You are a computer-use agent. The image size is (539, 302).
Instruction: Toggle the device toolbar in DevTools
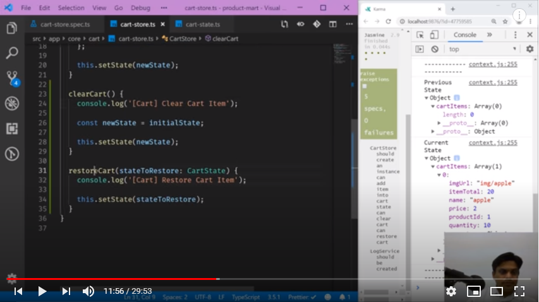435,35
